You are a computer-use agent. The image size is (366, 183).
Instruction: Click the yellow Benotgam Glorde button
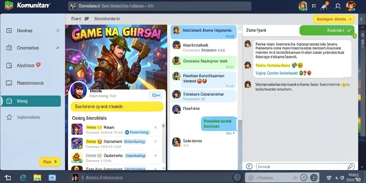pyautogui.click(x=333, y=19)
